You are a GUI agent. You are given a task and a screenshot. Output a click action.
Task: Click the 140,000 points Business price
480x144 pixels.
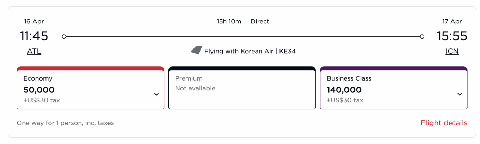(344, 90)
